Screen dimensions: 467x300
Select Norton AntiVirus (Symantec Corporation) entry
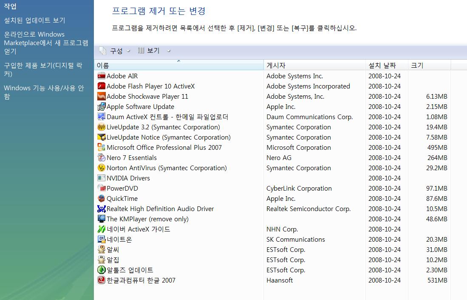click(167, 168)
